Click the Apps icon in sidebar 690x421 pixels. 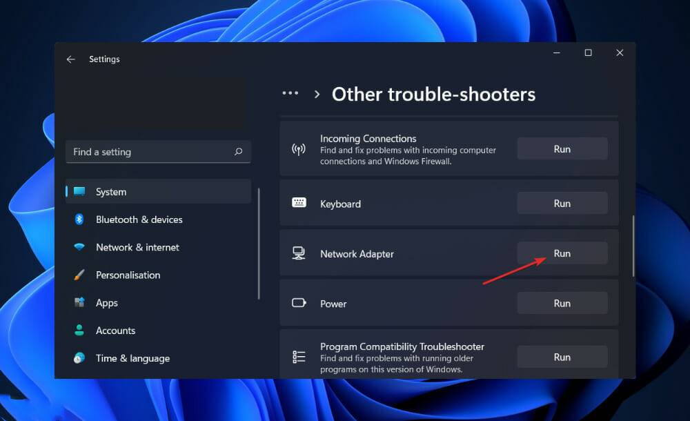[79, 302]
